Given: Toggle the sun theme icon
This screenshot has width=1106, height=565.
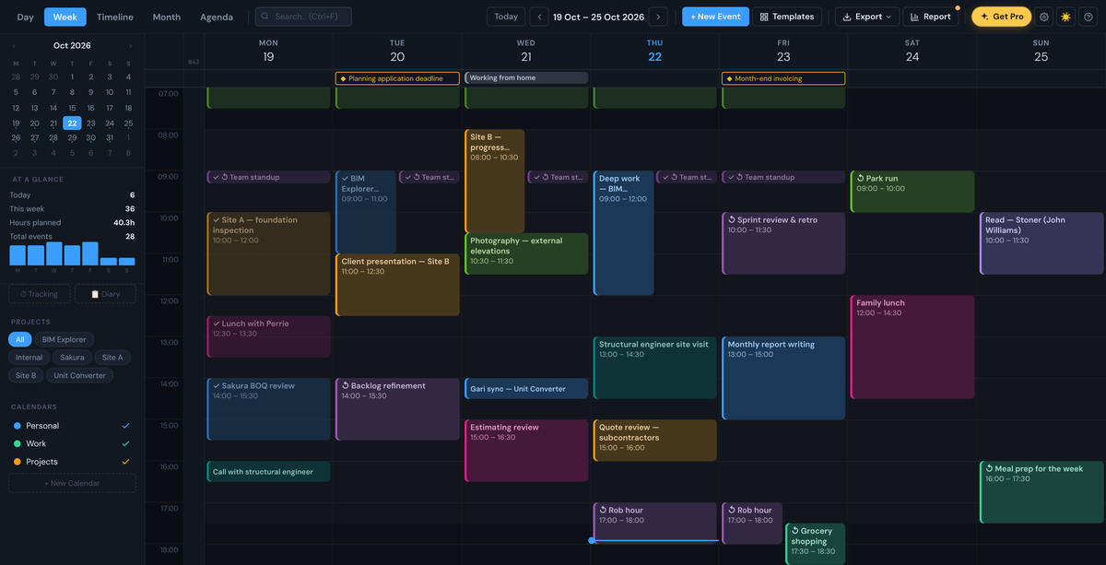Looking at the screenshot, I should 1066,17.
